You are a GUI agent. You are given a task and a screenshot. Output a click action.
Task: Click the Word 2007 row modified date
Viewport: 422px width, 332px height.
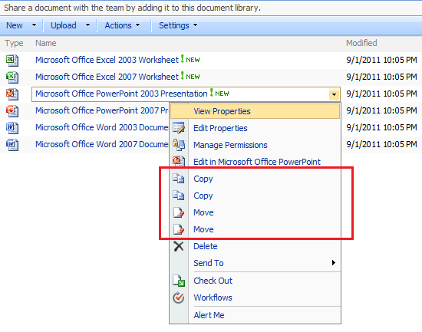381,144
